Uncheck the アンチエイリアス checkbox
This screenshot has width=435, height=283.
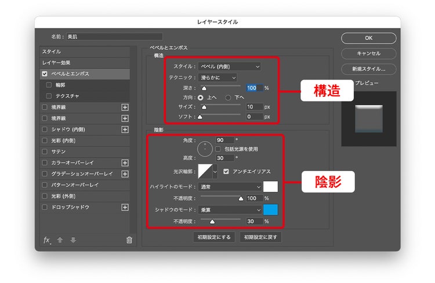[x=226, y=172]
